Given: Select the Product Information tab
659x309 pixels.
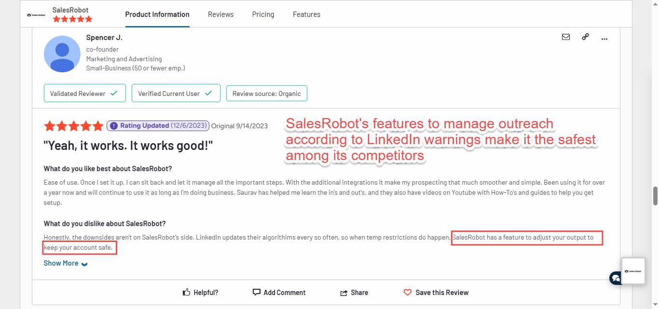Looking at the screenshot, I should click(x=157, y=14).
